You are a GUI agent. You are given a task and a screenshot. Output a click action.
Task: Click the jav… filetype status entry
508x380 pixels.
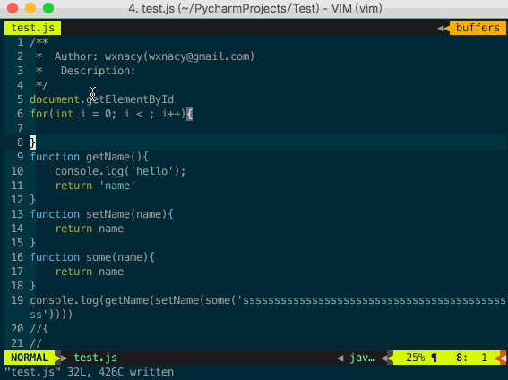362,358
